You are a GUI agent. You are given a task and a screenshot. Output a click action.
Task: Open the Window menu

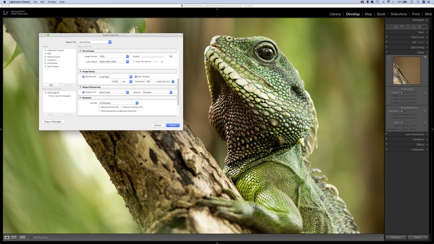coord(52,2)
